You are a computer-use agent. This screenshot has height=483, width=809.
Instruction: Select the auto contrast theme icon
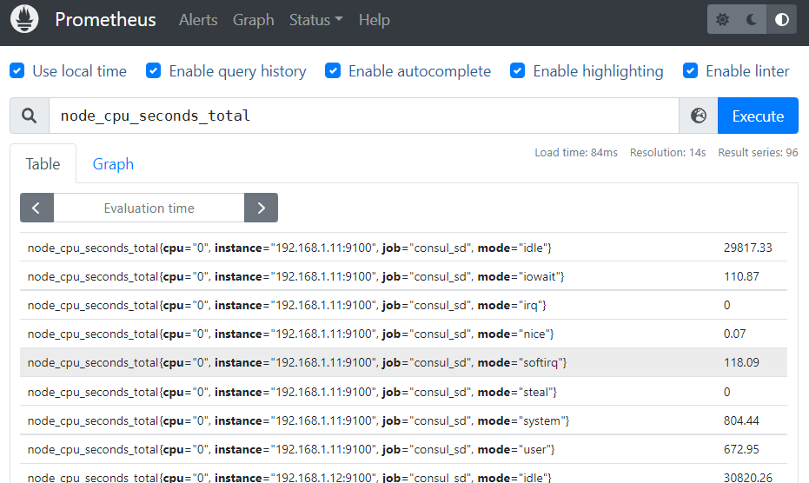point(782,20)
